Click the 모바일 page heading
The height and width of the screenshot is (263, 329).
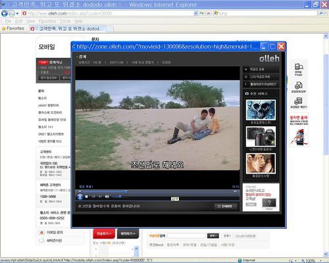pos(47,47)
